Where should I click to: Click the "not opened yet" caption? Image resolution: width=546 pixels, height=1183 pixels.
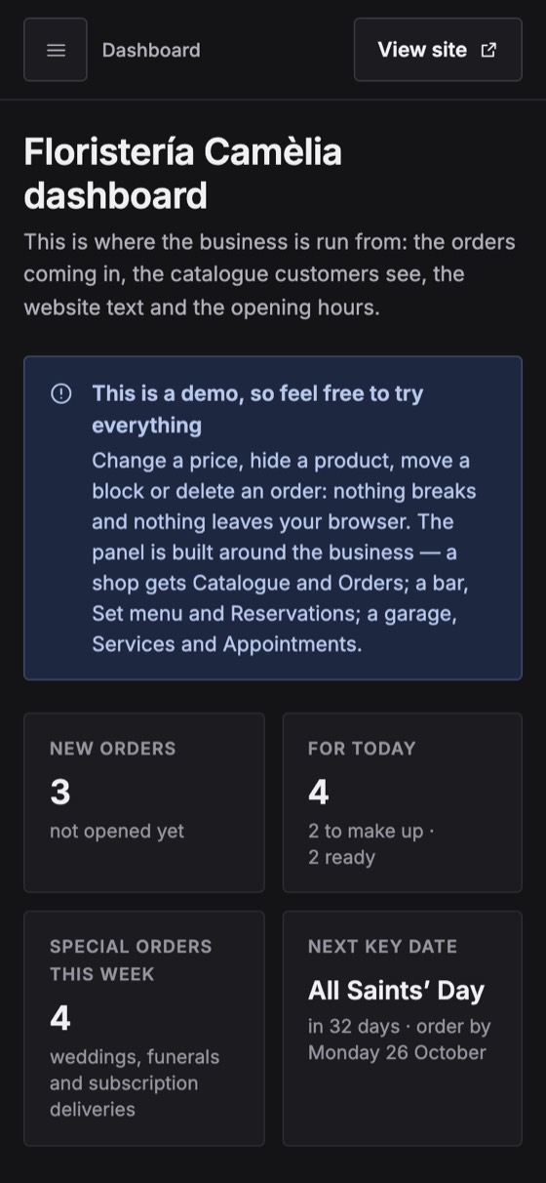pos(117,832)
